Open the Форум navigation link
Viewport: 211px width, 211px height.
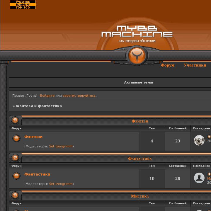point(168,65)
